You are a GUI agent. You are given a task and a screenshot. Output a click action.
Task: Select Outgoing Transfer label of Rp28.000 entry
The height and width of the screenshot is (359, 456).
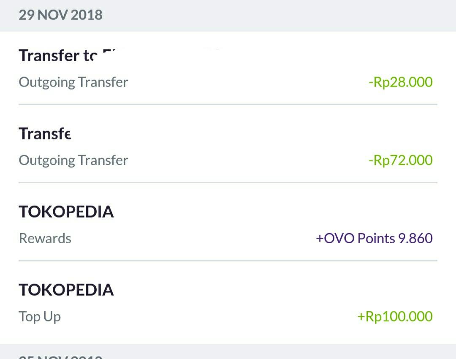73,82
